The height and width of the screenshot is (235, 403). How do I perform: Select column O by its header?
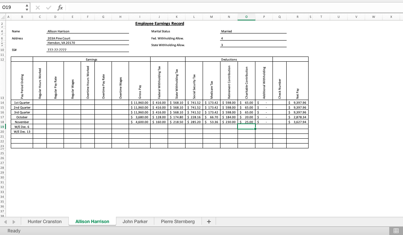click(x=246, y=17)
